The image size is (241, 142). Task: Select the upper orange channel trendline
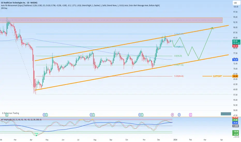click(132, 43)
